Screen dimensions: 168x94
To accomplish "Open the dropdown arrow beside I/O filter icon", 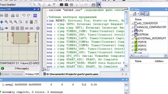I will pos(138,14).
